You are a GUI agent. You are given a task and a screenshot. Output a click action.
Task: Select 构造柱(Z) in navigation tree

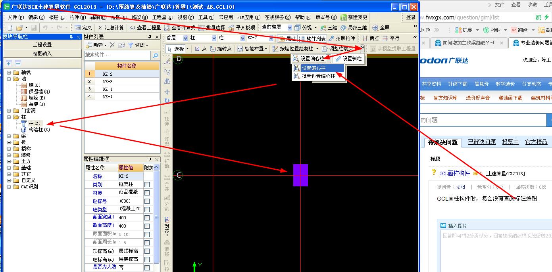point(39,130)
